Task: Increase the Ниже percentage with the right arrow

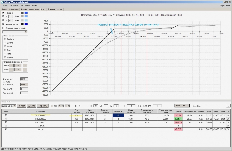Action: point(25,70)
